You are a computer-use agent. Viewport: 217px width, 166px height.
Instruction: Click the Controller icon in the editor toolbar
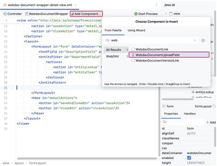pyautogui.click(x=5, y=14)
